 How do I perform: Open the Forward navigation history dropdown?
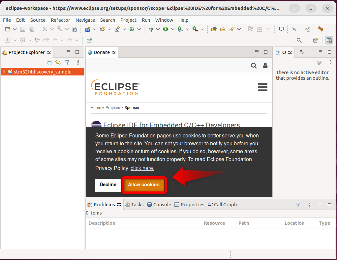pyautogui.click(x=77, y=40)
